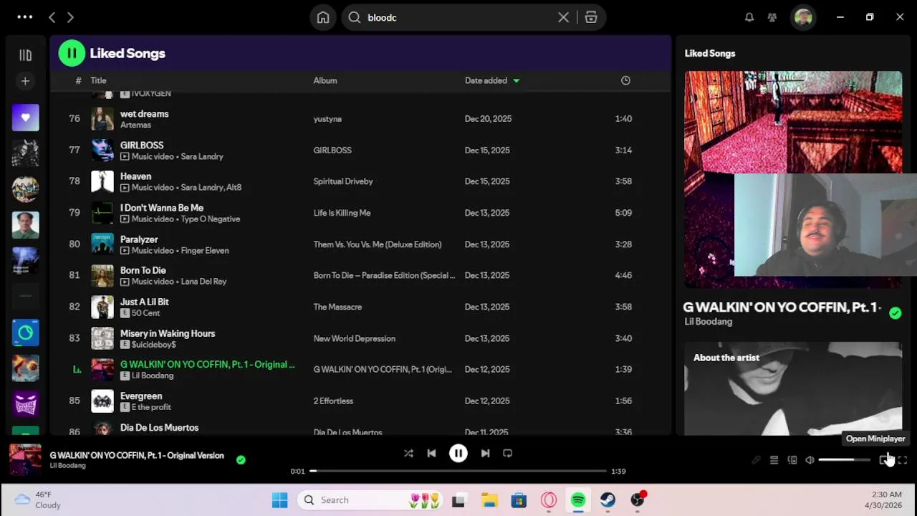Viewport: 917px width, 516px height.
Task: Open $uicideboy$ artist link
Action: pos(153,344)
